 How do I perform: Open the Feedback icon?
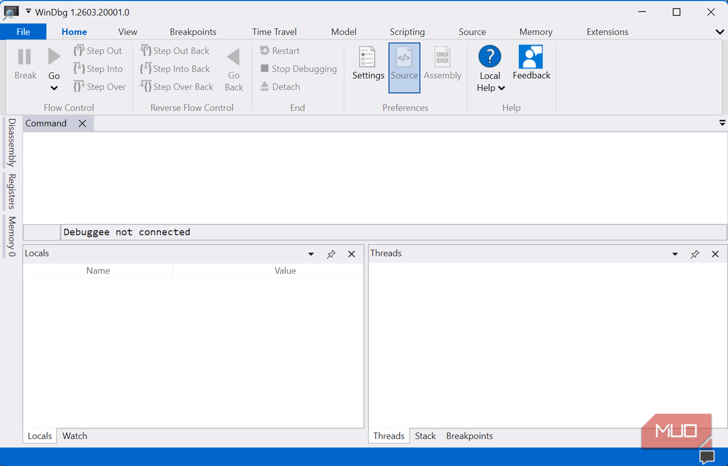point(531,56)
